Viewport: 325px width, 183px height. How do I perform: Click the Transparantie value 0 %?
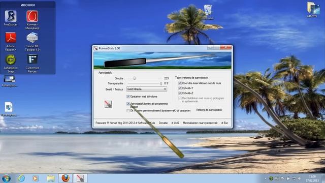(166, 83)
